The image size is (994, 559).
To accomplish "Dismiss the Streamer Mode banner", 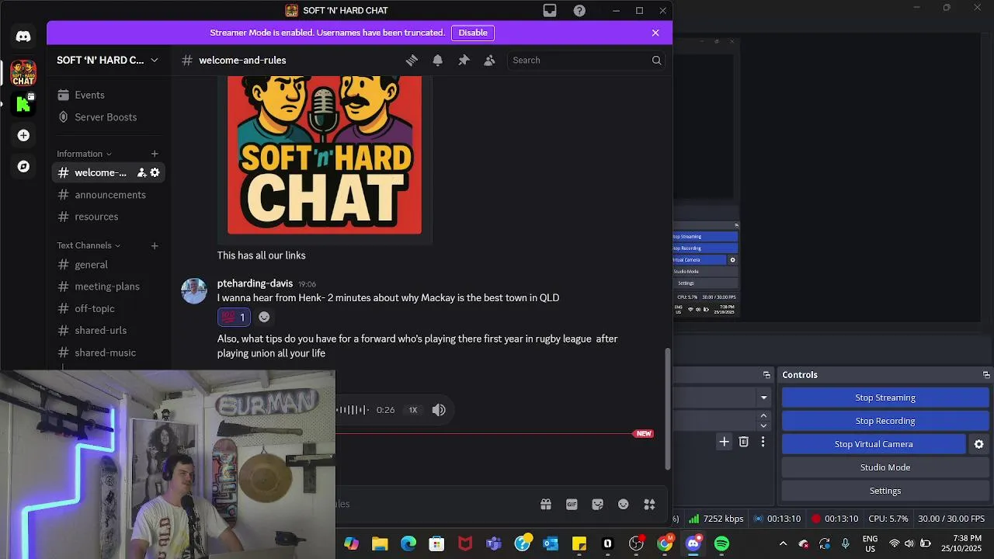I will [x=655, y=33].
